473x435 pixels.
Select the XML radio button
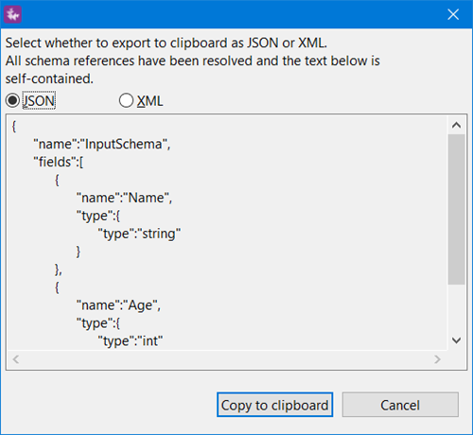click(126, 101)
